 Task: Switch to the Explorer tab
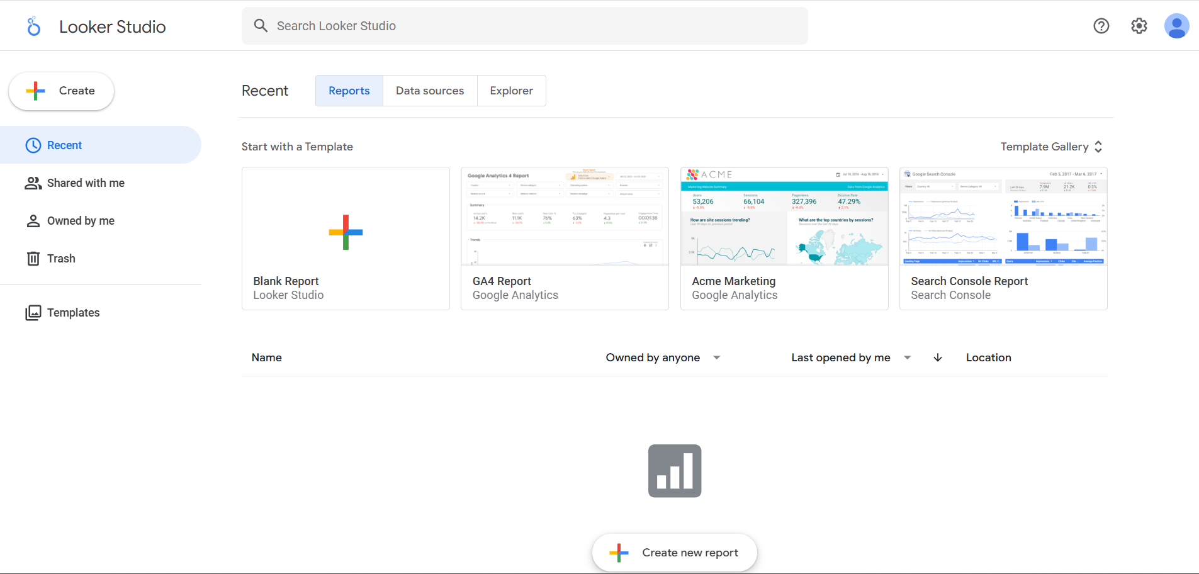point(511,90)
